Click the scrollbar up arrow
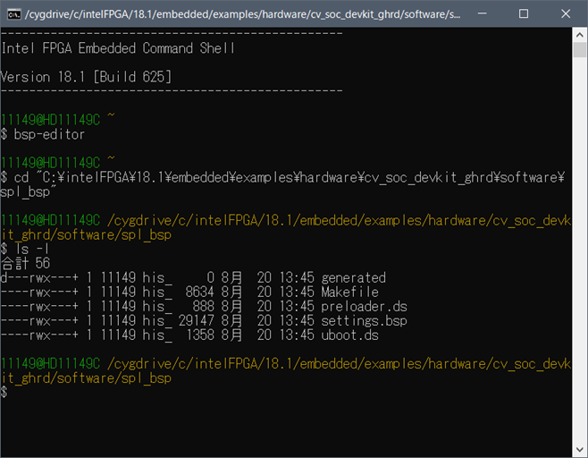The image size is (588, 458). click(580, 34)
